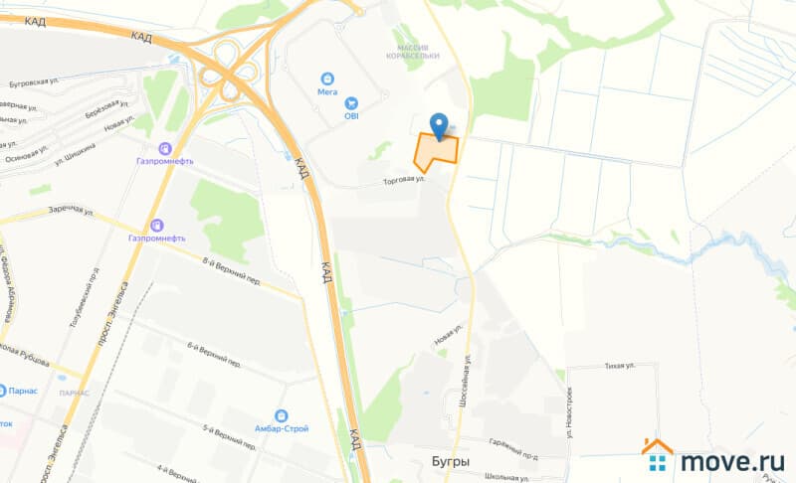Image resolution: width=796 pixels, height=483 pixels.
Task: Click the Заречная ул. street label
Action: pos(72,211)
